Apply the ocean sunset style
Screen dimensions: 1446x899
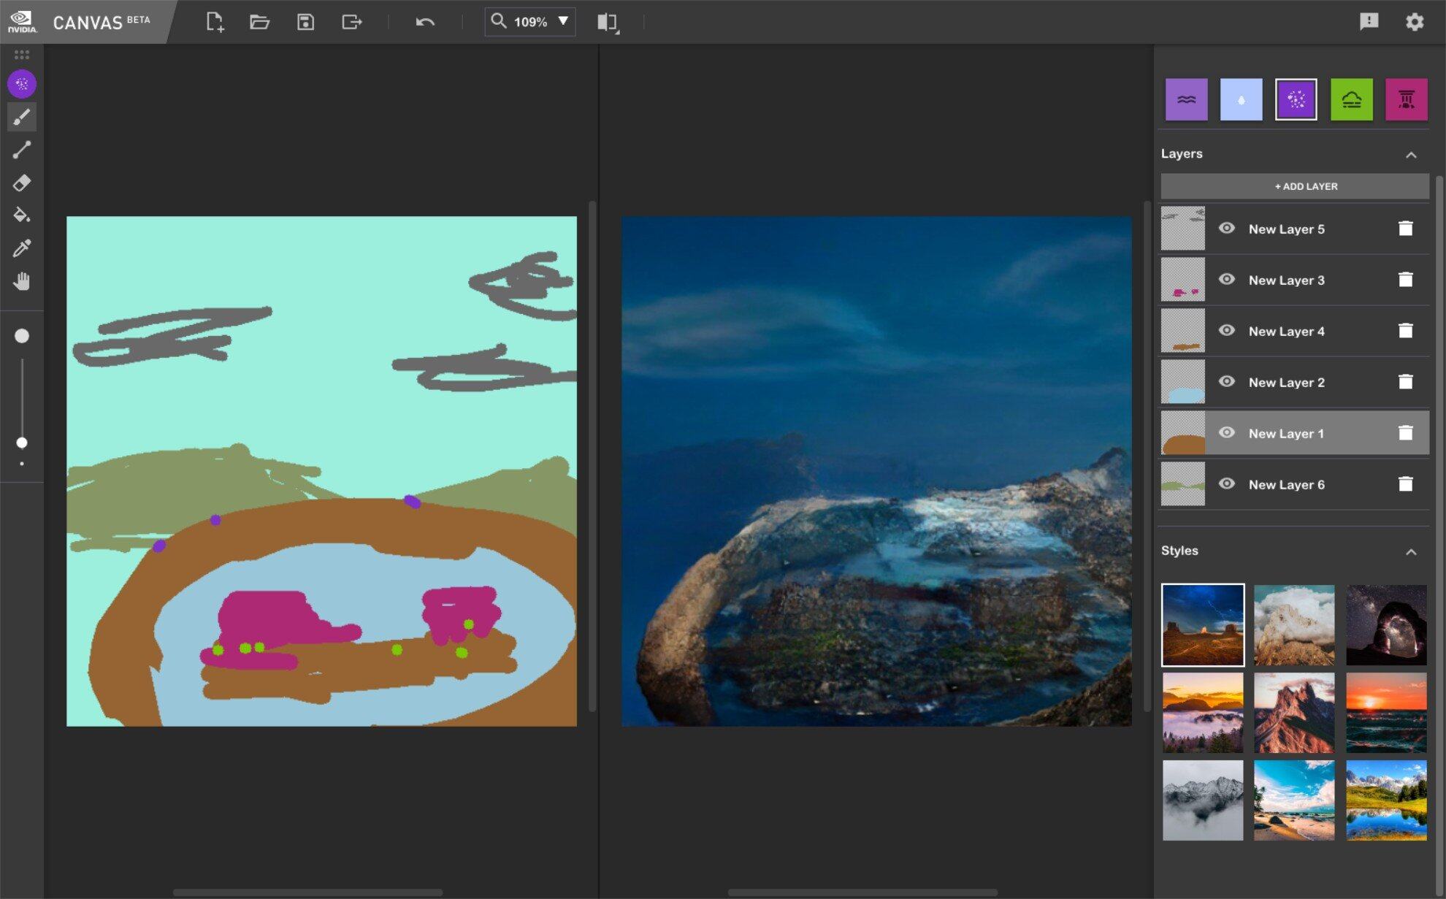point(1386,713)
